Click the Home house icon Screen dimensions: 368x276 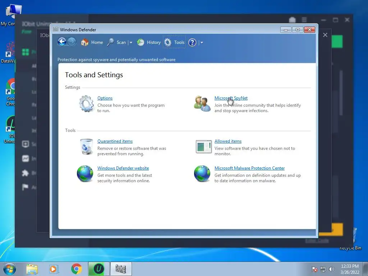84,42
